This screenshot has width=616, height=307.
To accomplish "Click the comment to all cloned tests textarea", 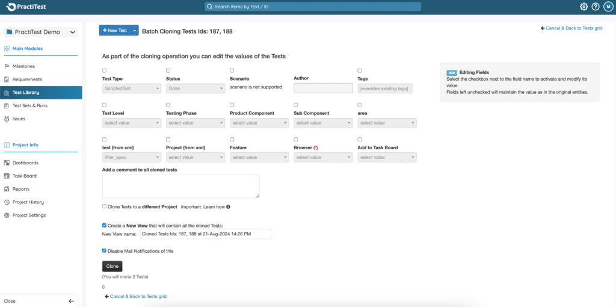I will [180, 187].
